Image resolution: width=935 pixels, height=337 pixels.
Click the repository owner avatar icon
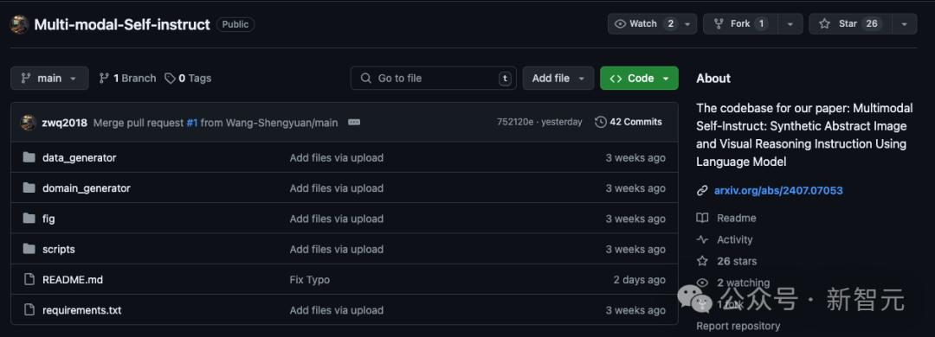[x=19, y=24]
